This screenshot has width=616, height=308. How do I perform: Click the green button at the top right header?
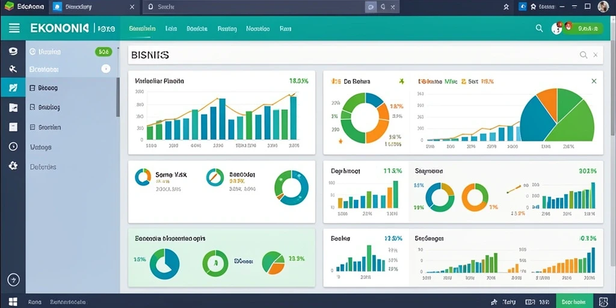pyautogui.click(x=583, y=28)
